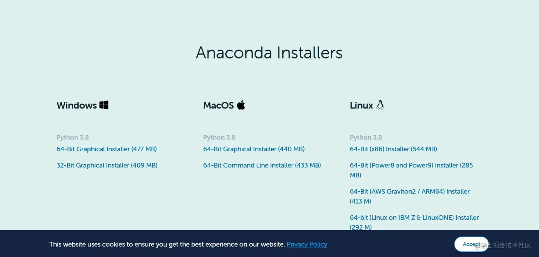Click the Apple logo icon
This screenshot has height=257, width=539.
(241, 105)
